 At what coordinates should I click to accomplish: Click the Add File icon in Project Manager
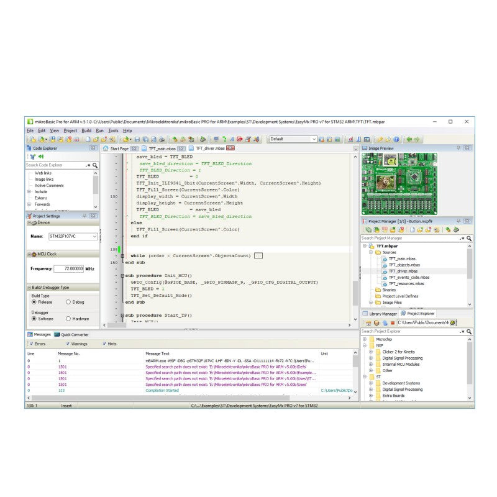point(420,230)
